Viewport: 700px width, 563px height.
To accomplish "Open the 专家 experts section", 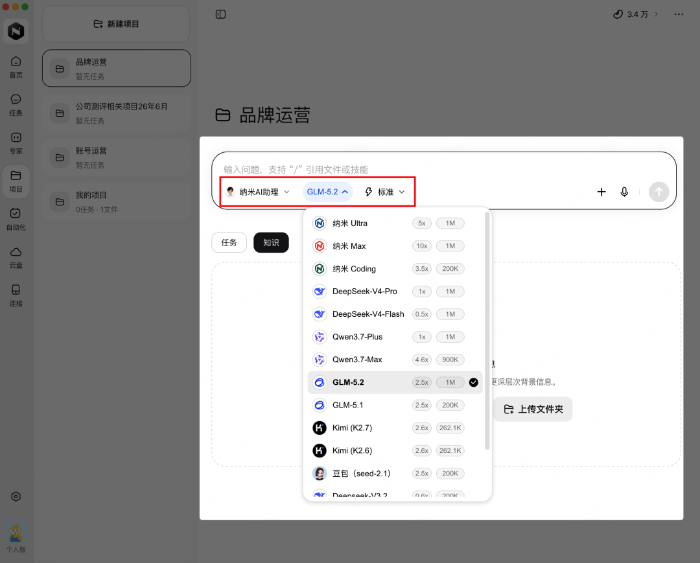I will coord(16,143).
